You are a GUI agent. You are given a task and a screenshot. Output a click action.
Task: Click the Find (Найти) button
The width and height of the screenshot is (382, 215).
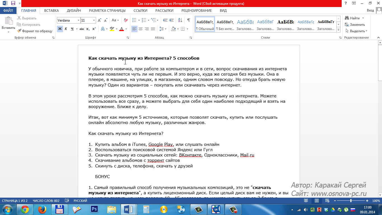[354, 18]
